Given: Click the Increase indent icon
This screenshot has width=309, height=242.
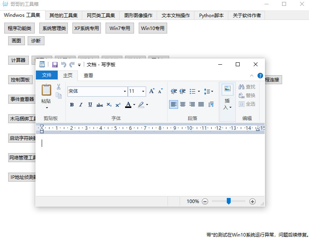Looking at the screenshot, I should [182, 91].
